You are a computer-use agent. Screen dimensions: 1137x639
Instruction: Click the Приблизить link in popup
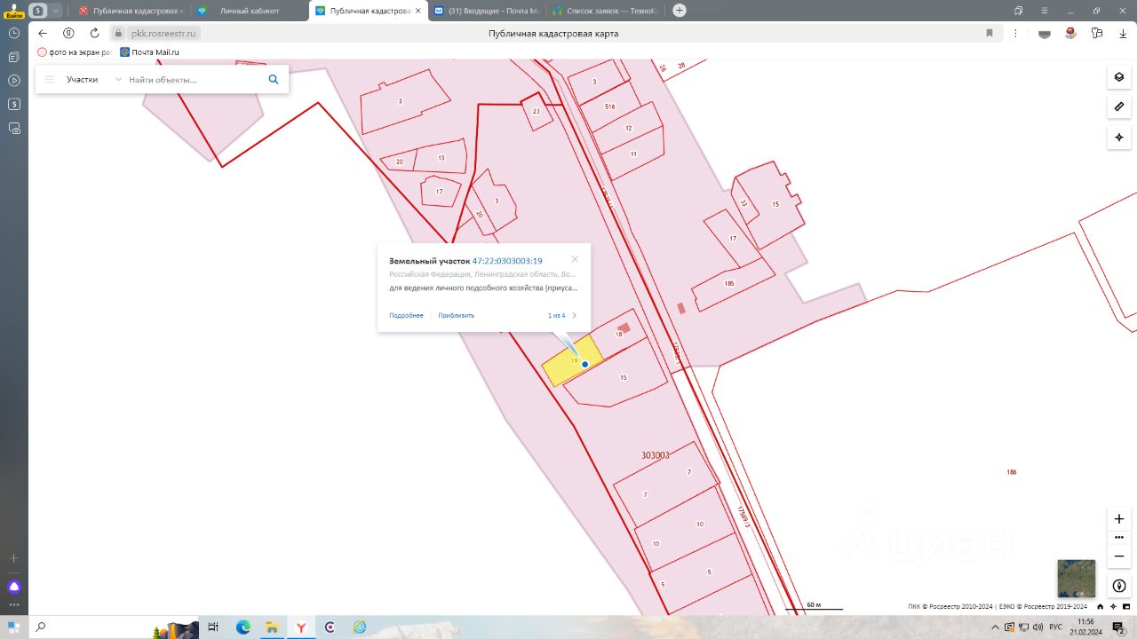(x=456, y=315)
